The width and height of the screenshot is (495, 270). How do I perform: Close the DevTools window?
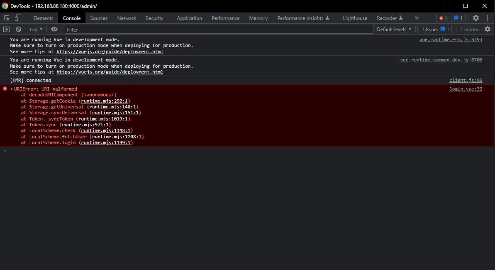[x=485, y=6]
